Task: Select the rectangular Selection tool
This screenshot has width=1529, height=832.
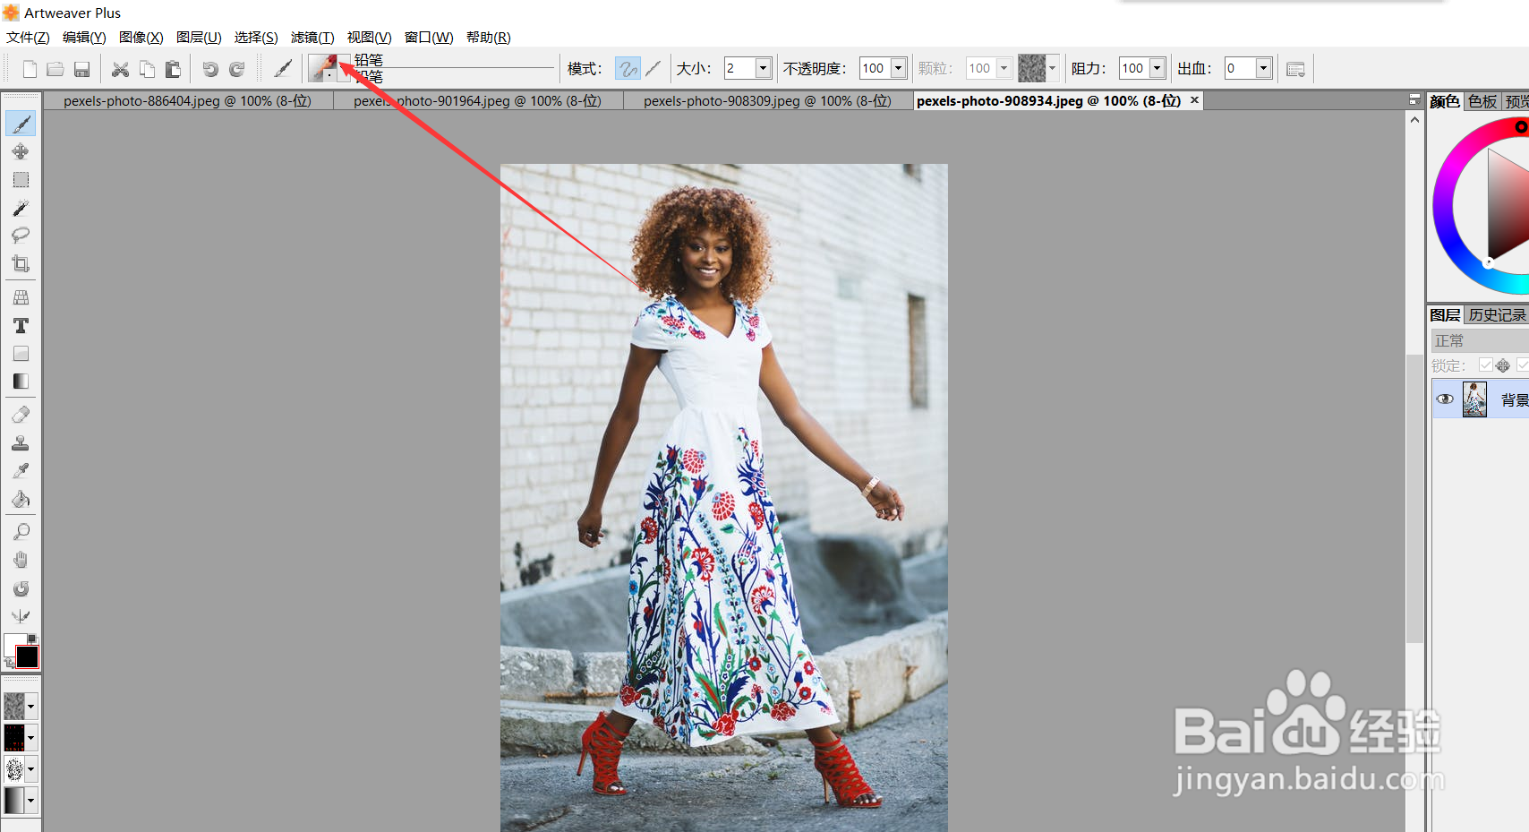Action: click(21, 179)
